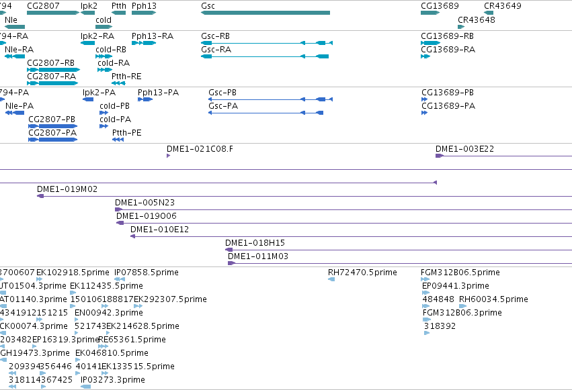Select the CG2807-RB transcript glyph
This screenshot has width=572, height=390.
[53, 70]
